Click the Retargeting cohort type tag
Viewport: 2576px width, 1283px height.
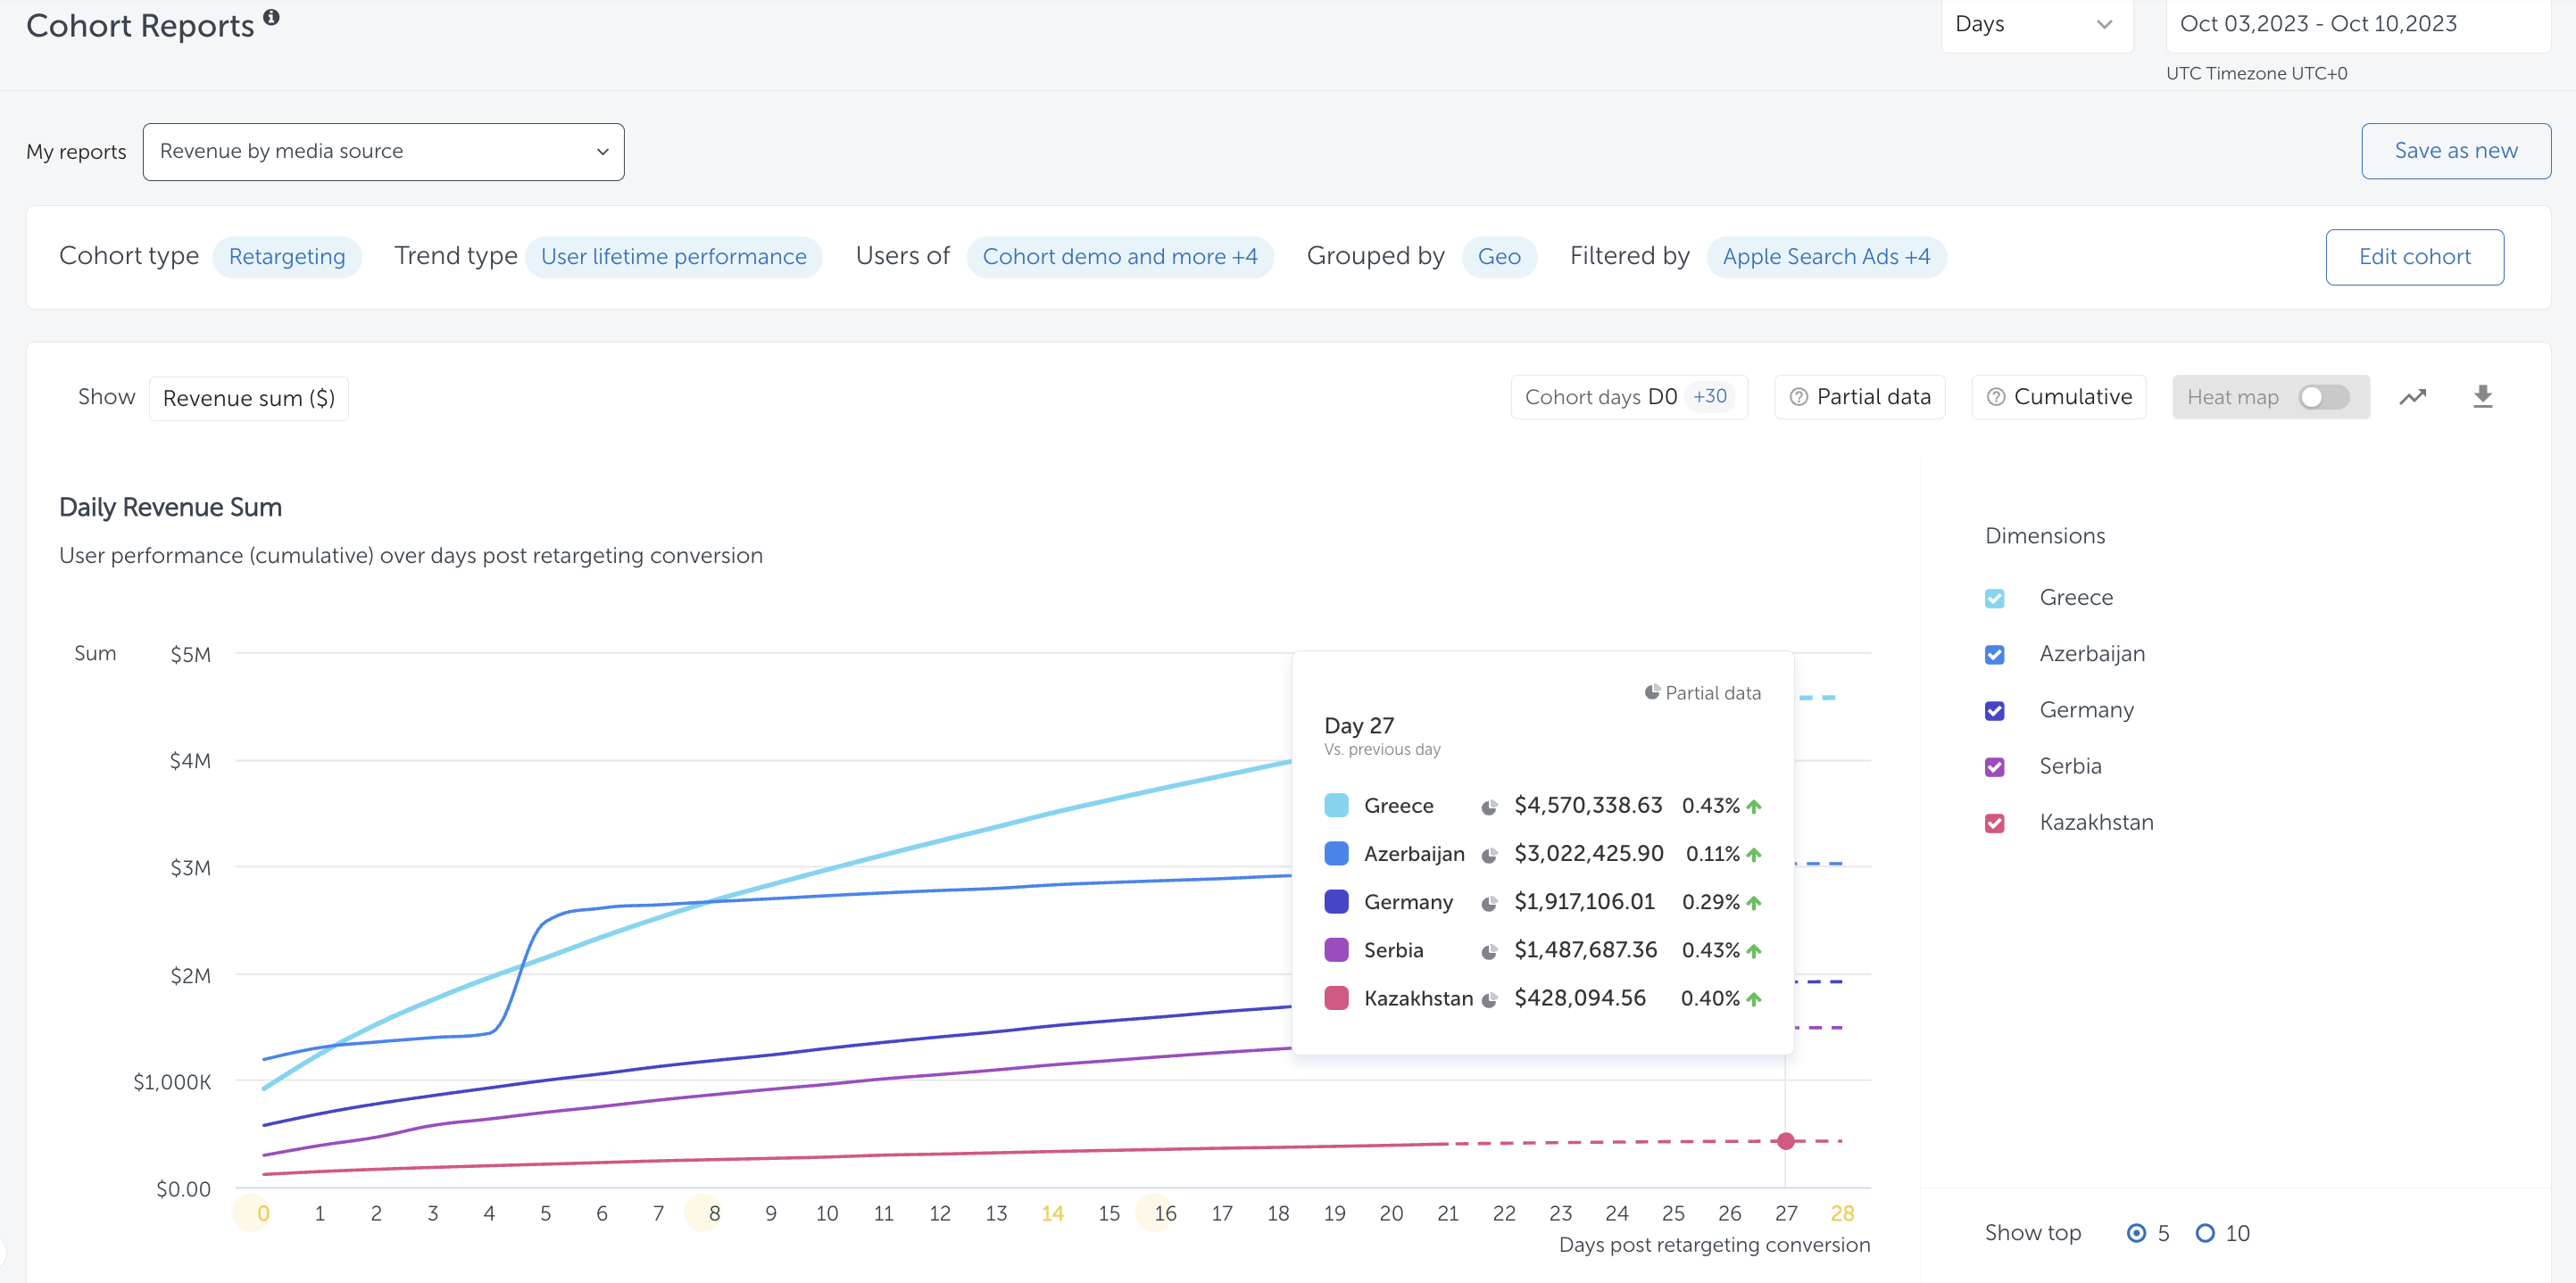click(286, 257)
